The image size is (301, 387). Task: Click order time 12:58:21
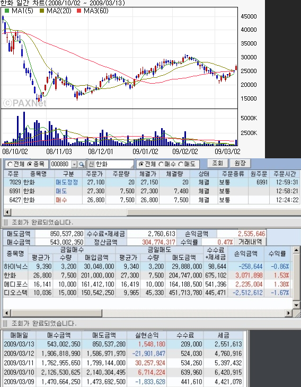pyautogui.click(x=287, y=191)
